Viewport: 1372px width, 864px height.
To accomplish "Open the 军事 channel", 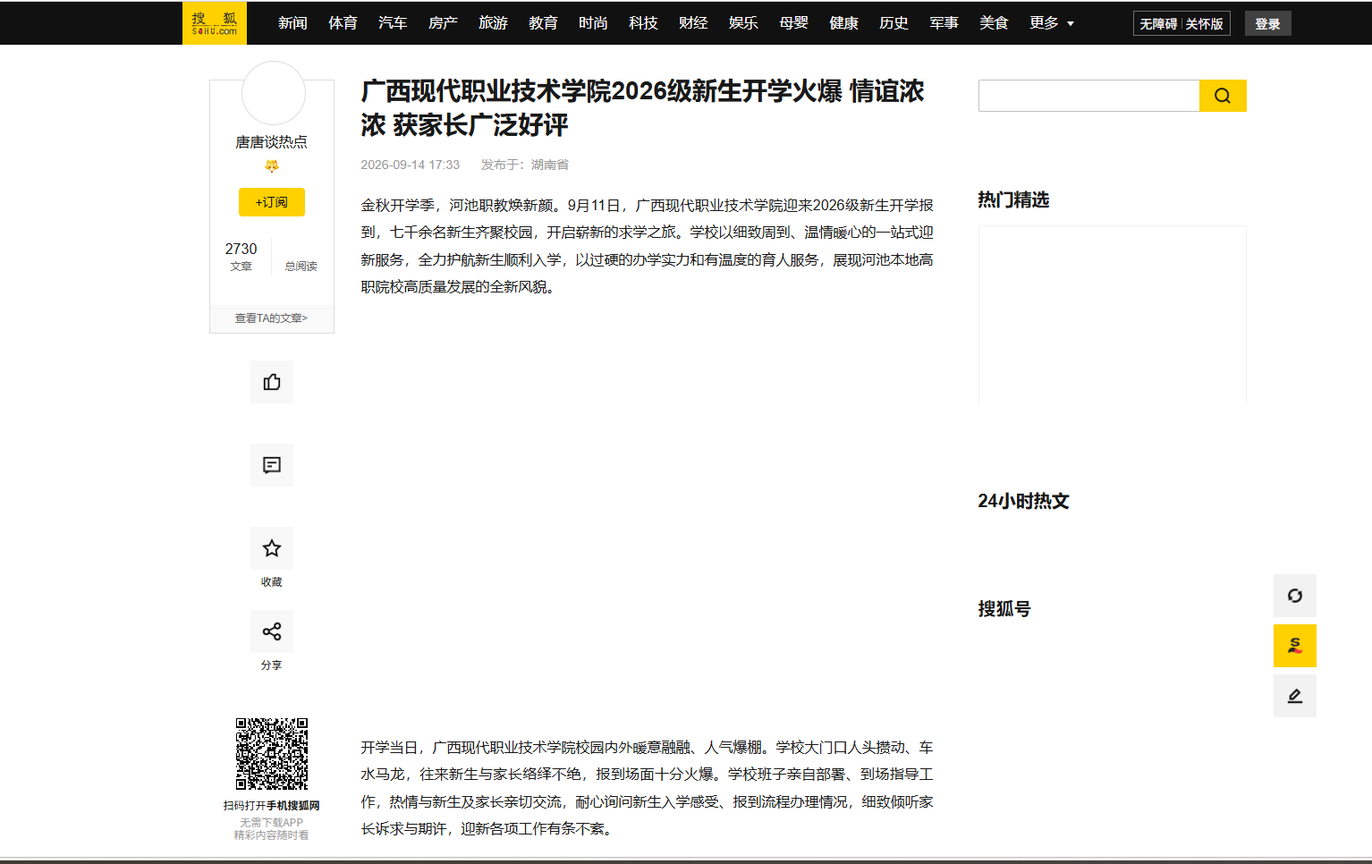I will pyautogui.click(x=944, y=23).
